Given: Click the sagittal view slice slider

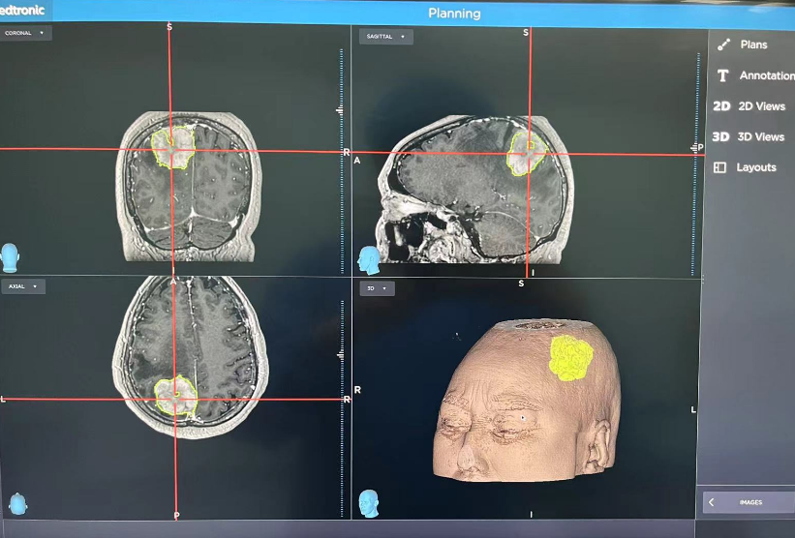Looking at the screenshot, I should tap(694, 147).
